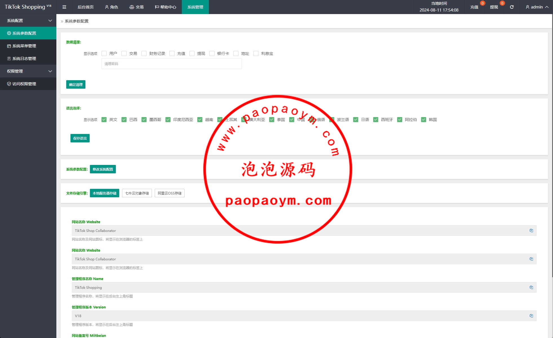Check the 用户 data cleanup checkbox
Image resolution: width=553 pixels, height=338 pixels.
pos(104,53)
